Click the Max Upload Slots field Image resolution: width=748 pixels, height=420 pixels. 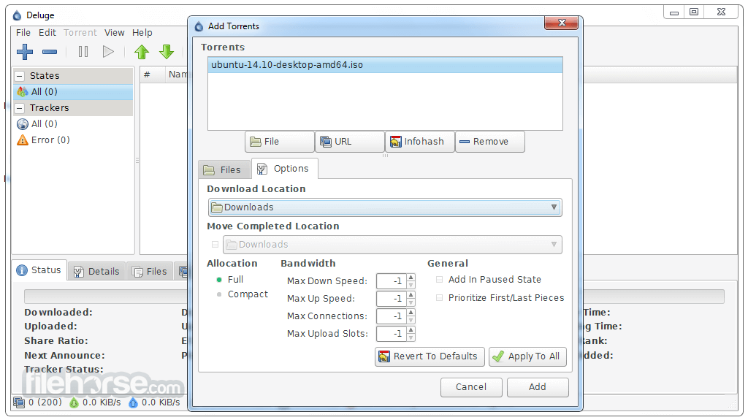(x=391, y=334)
